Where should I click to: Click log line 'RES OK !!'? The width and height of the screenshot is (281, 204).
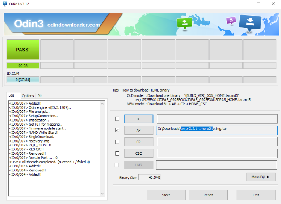tap(26, 149)
